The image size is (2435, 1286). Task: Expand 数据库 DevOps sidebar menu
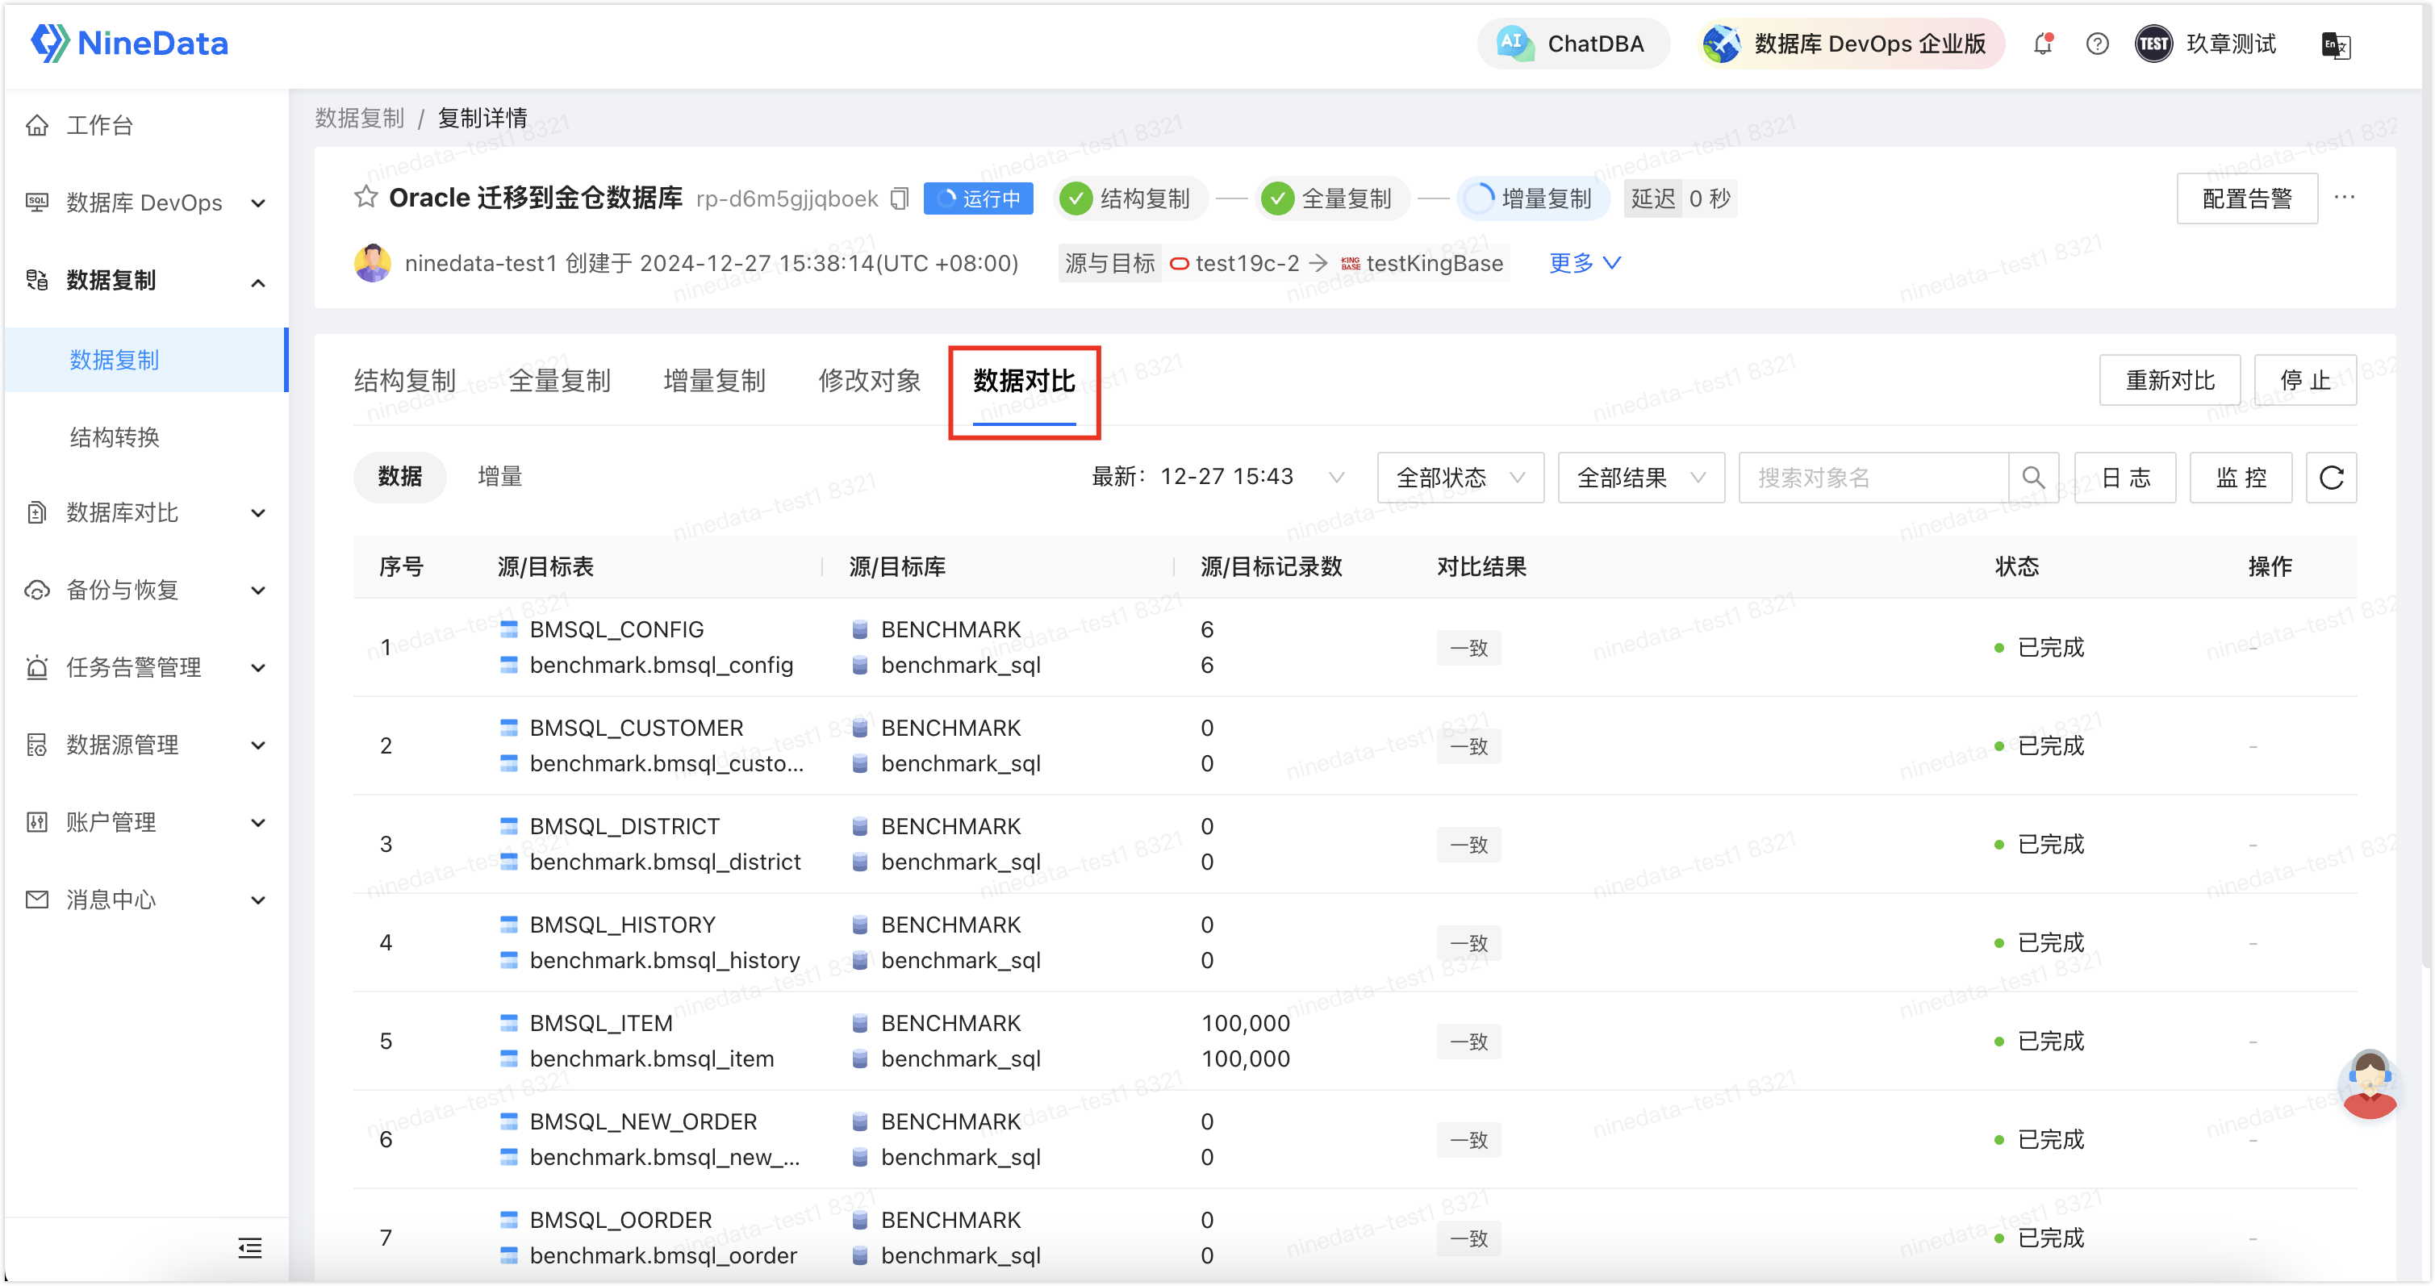(x=147, y=203)
